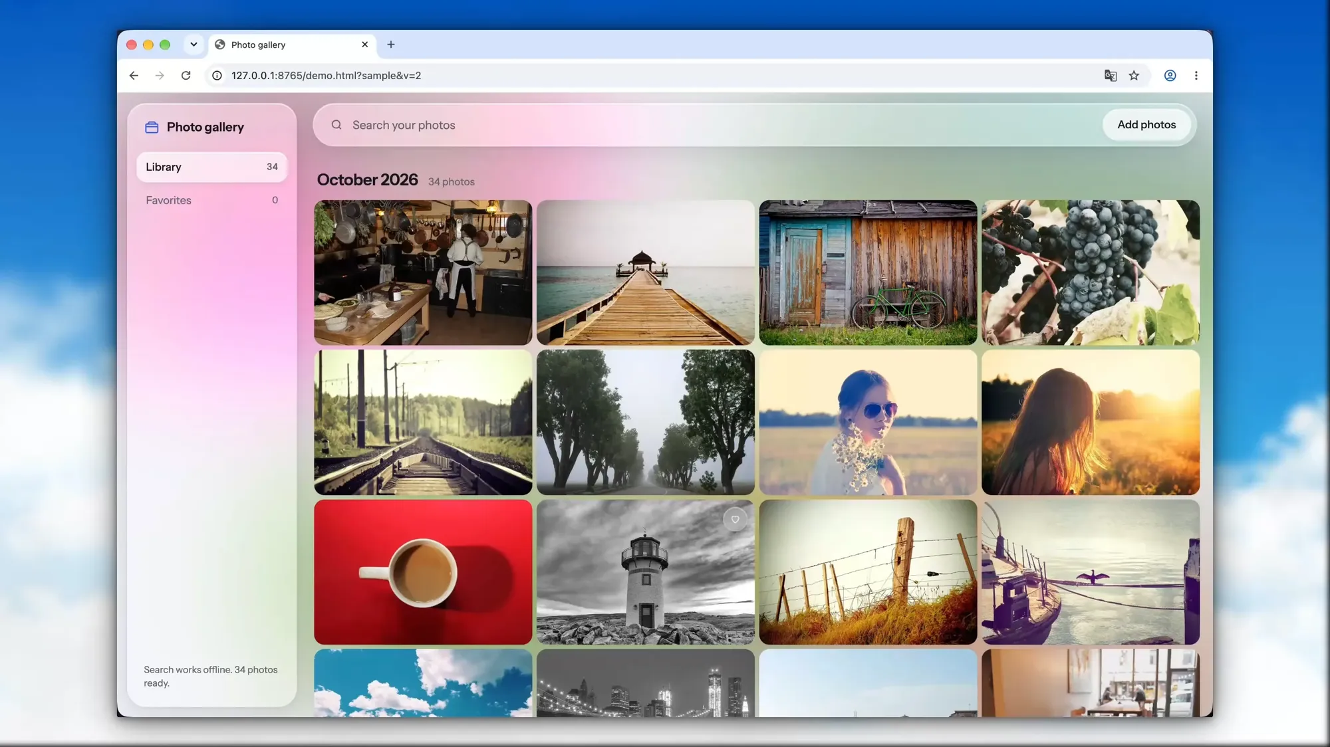Click the address bar URL
The width and height of the screenshot is (1330, 747).
click(326, 76)
